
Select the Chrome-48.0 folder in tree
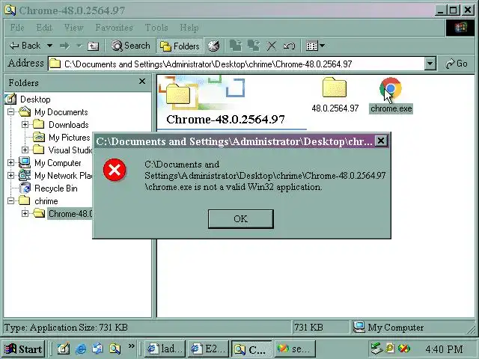click(70, 214)
